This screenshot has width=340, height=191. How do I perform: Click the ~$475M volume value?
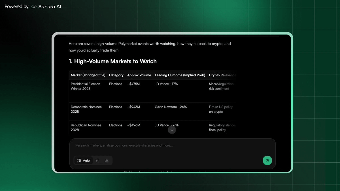(134, 84)
